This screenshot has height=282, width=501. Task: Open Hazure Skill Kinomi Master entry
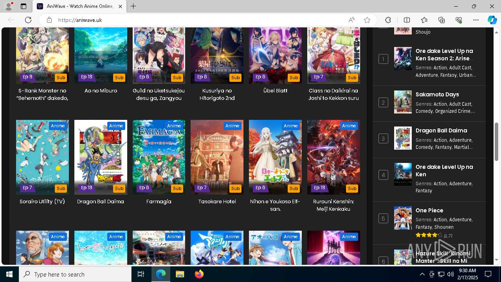pyautogui.click(x=443, y=257)
